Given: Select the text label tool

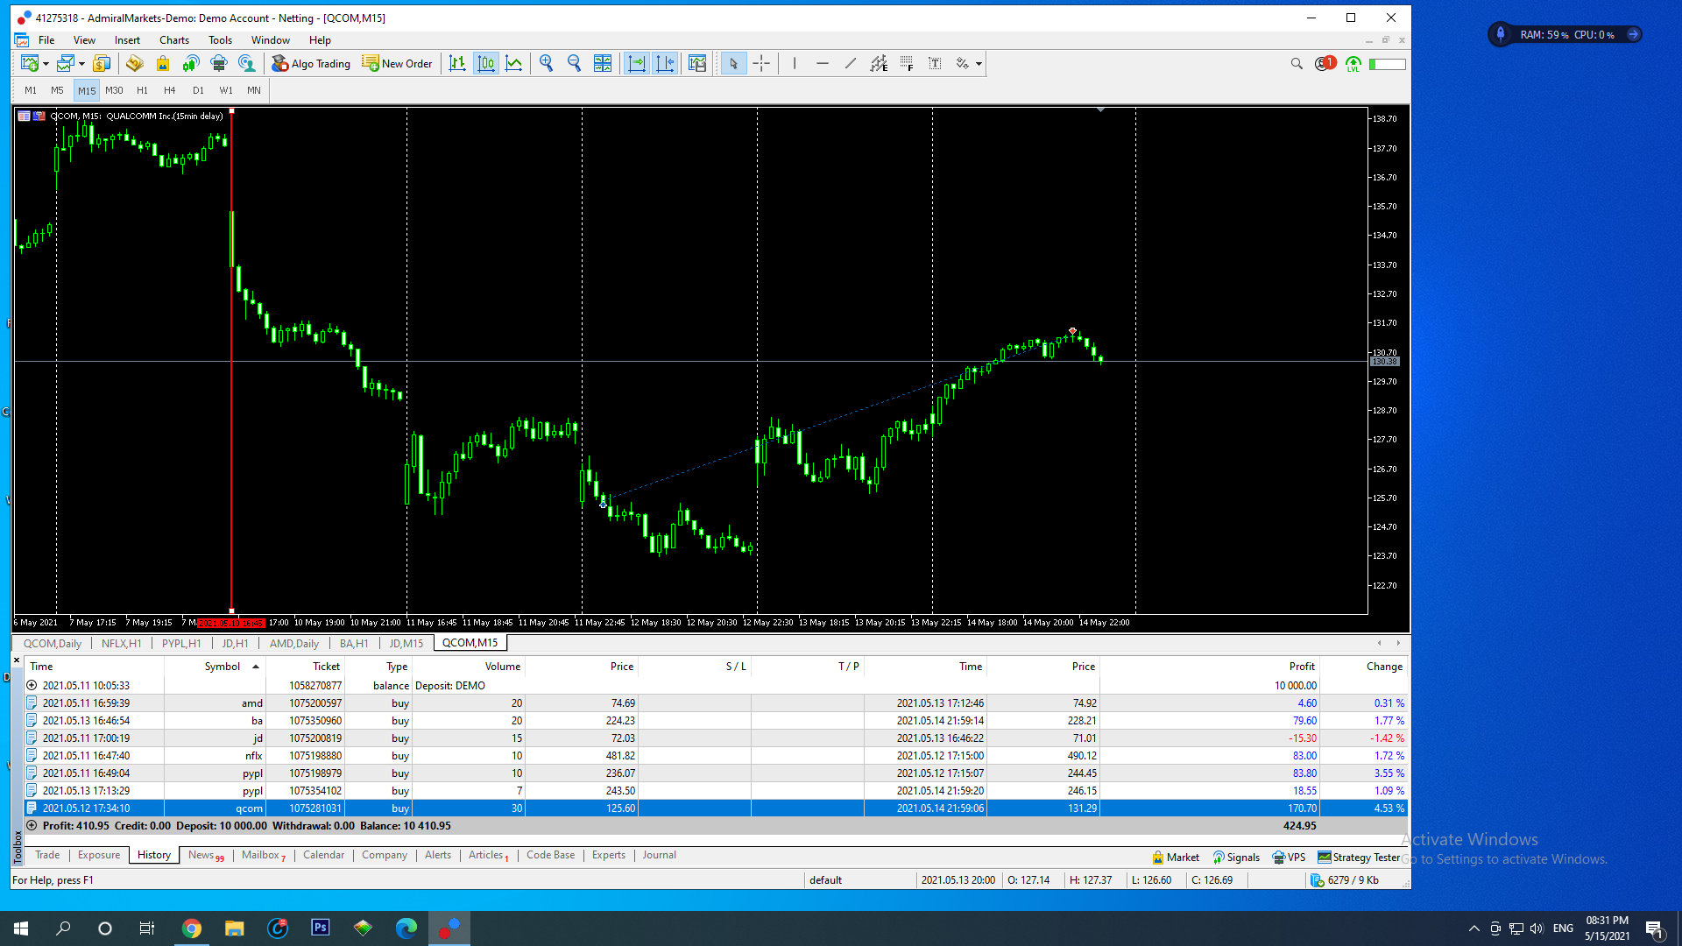Looking at the screenshot, I should (x=935, y=63).
